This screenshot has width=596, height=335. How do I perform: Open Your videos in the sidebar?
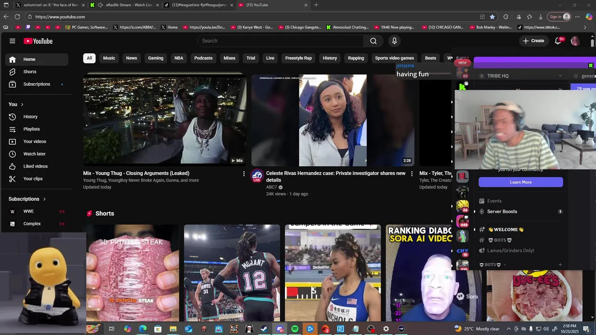37,141
